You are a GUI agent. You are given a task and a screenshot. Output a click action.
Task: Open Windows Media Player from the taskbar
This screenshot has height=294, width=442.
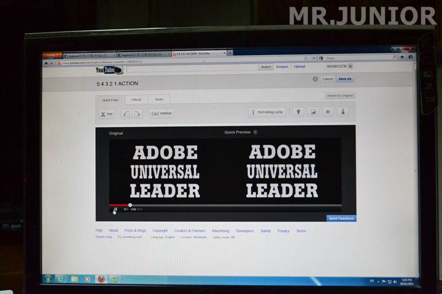[87, 279]
